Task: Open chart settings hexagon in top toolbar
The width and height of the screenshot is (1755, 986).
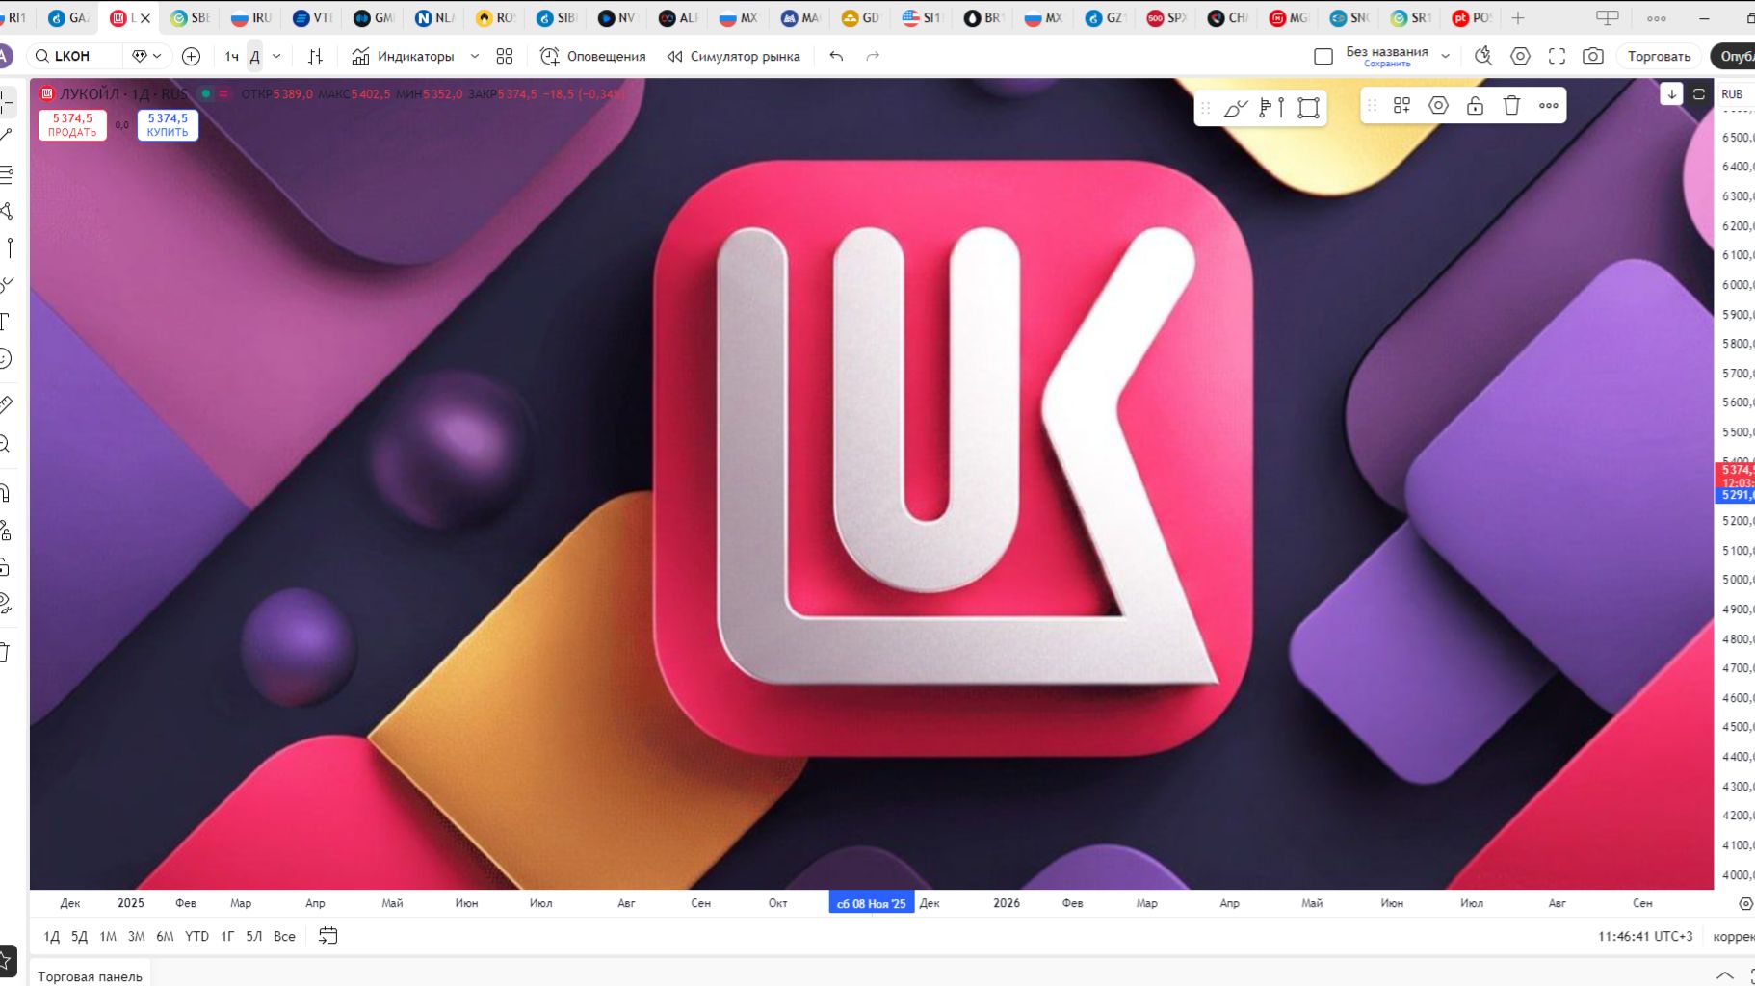Action: click(1520, 56)
